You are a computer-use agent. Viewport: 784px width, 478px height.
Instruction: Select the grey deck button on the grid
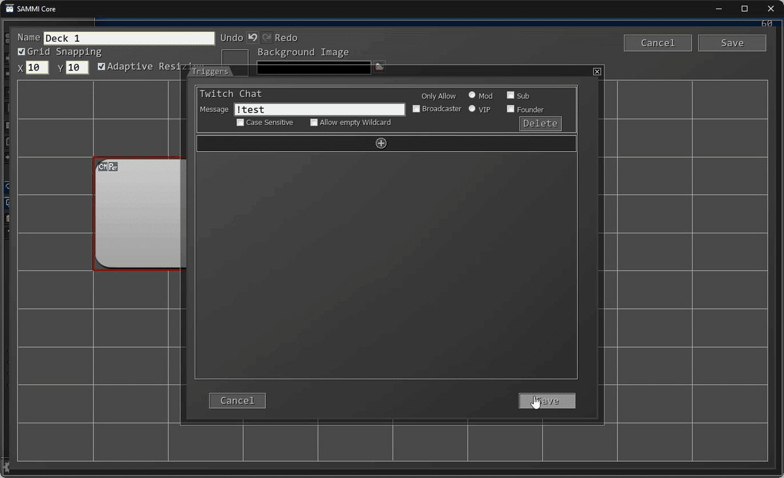pos(140,215)
